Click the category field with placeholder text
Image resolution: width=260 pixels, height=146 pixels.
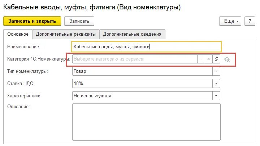135,59
